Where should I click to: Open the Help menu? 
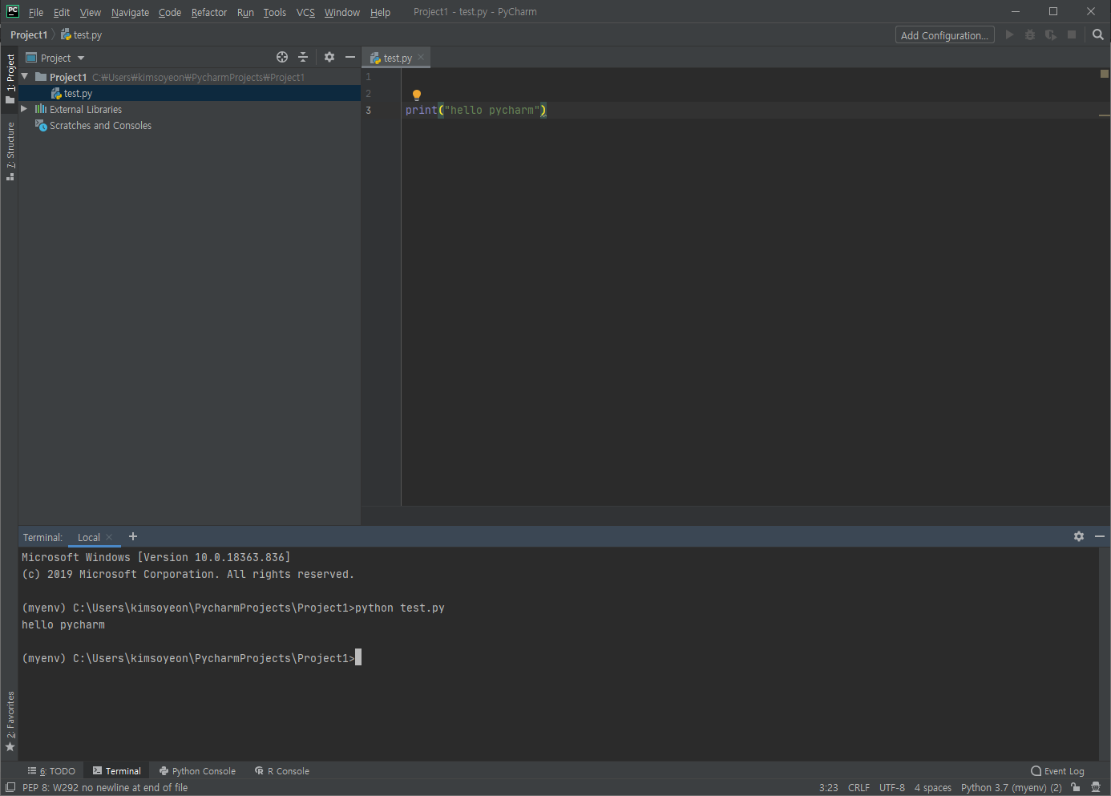click(x=380, y=12)
